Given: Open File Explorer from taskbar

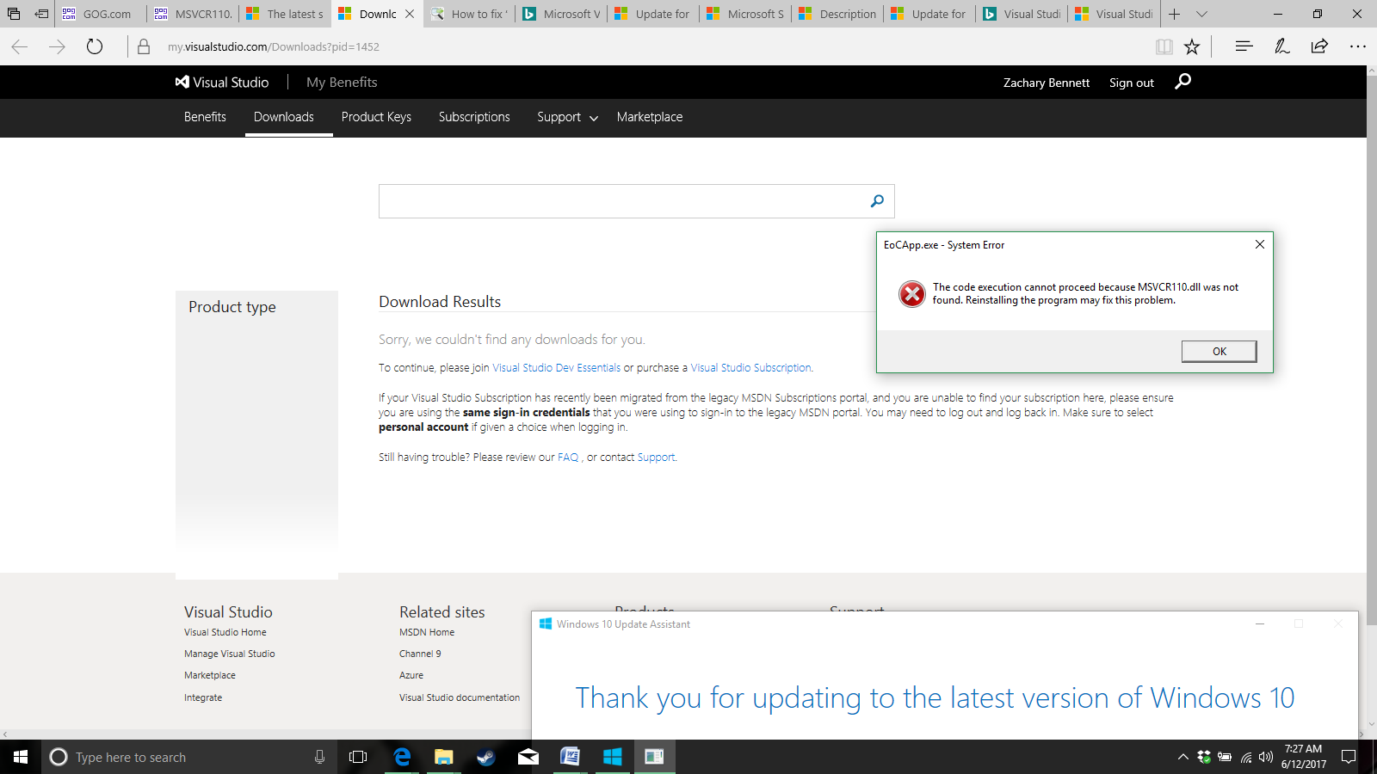Looking at the screenshot, I should [443, 757].
